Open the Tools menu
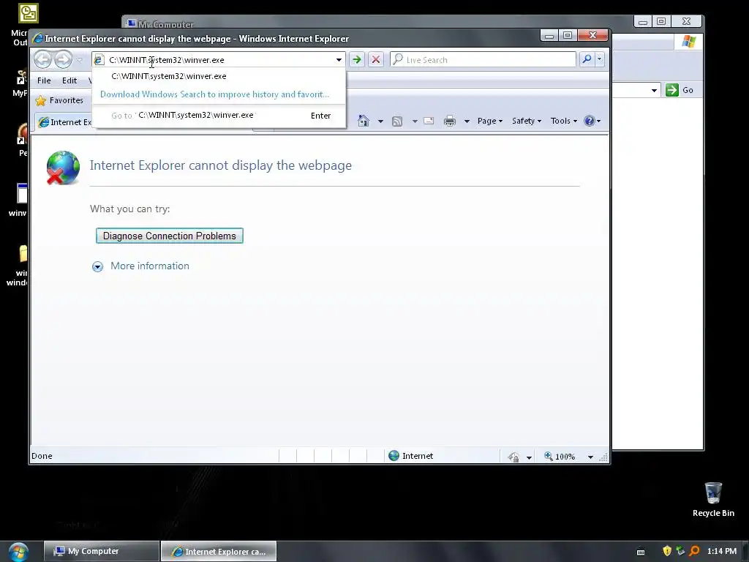Image resolution: width=749 pixels, height=562 pixels. [x=564, y=121]
